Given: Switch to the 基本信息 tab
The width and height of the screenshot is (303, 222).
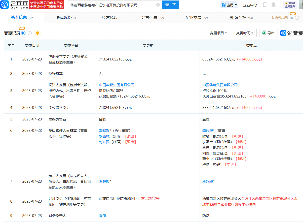Looking at the screenshot, I should [x=22, y=18].
